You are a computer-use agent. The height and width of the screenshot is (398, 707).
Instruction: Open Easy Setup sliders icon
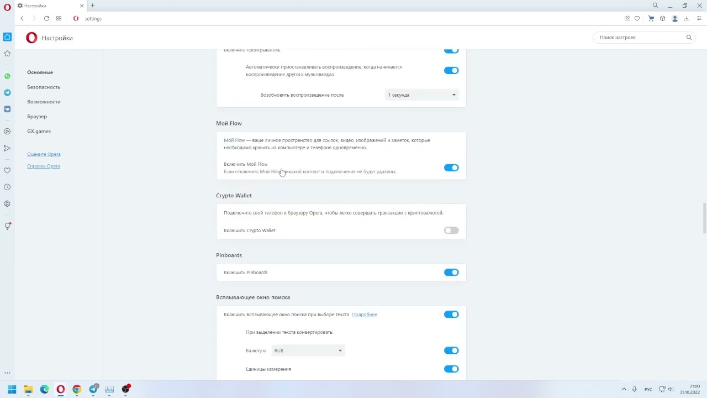699,18
